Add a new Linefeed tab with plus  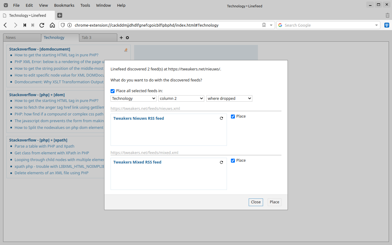pos(121,38)
